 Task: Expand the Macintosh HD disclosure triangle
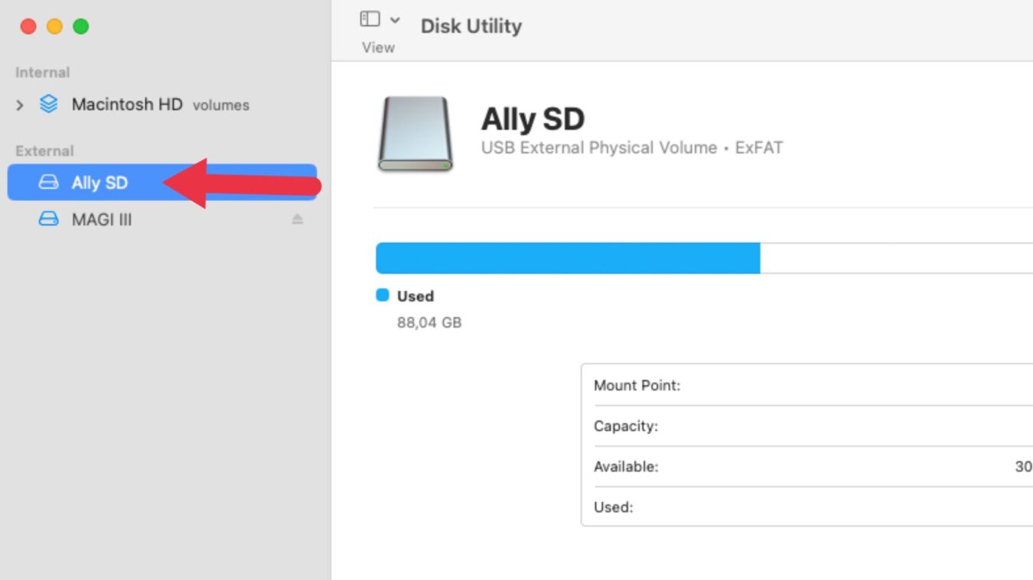tap(20, 105)
